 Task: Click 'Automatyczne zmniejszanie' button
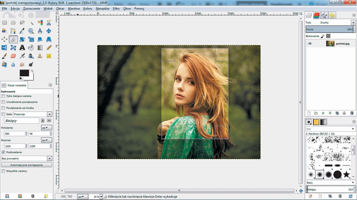click(26, 165)
